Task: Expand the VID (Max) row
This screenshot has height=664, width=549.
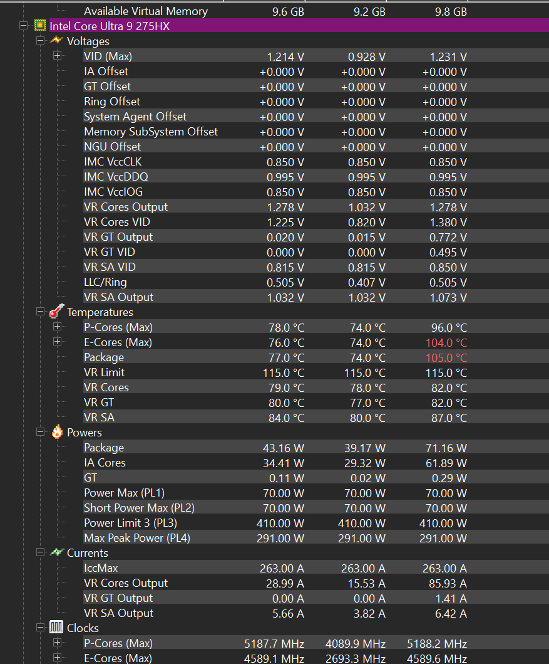Action: (x=57, y=56)
